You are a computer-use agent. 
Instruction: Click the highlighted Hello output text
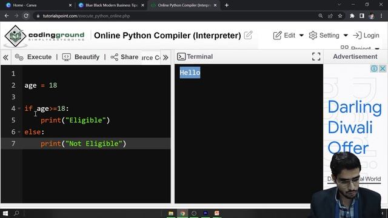pyautogui.click(x=190, y=73)
